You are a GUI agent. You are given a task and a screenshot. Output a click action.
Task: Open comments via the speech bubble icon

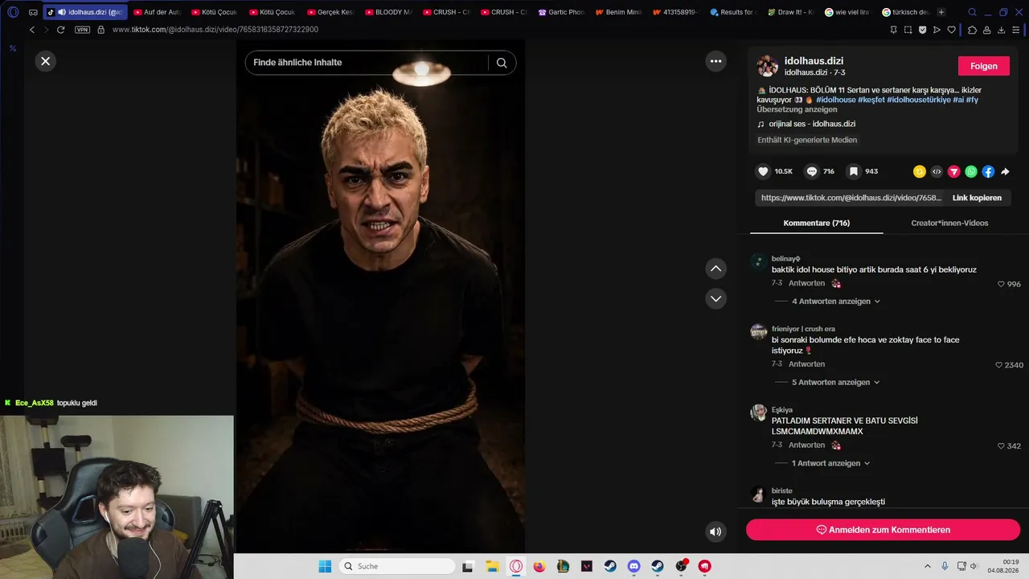click(812, 171)
